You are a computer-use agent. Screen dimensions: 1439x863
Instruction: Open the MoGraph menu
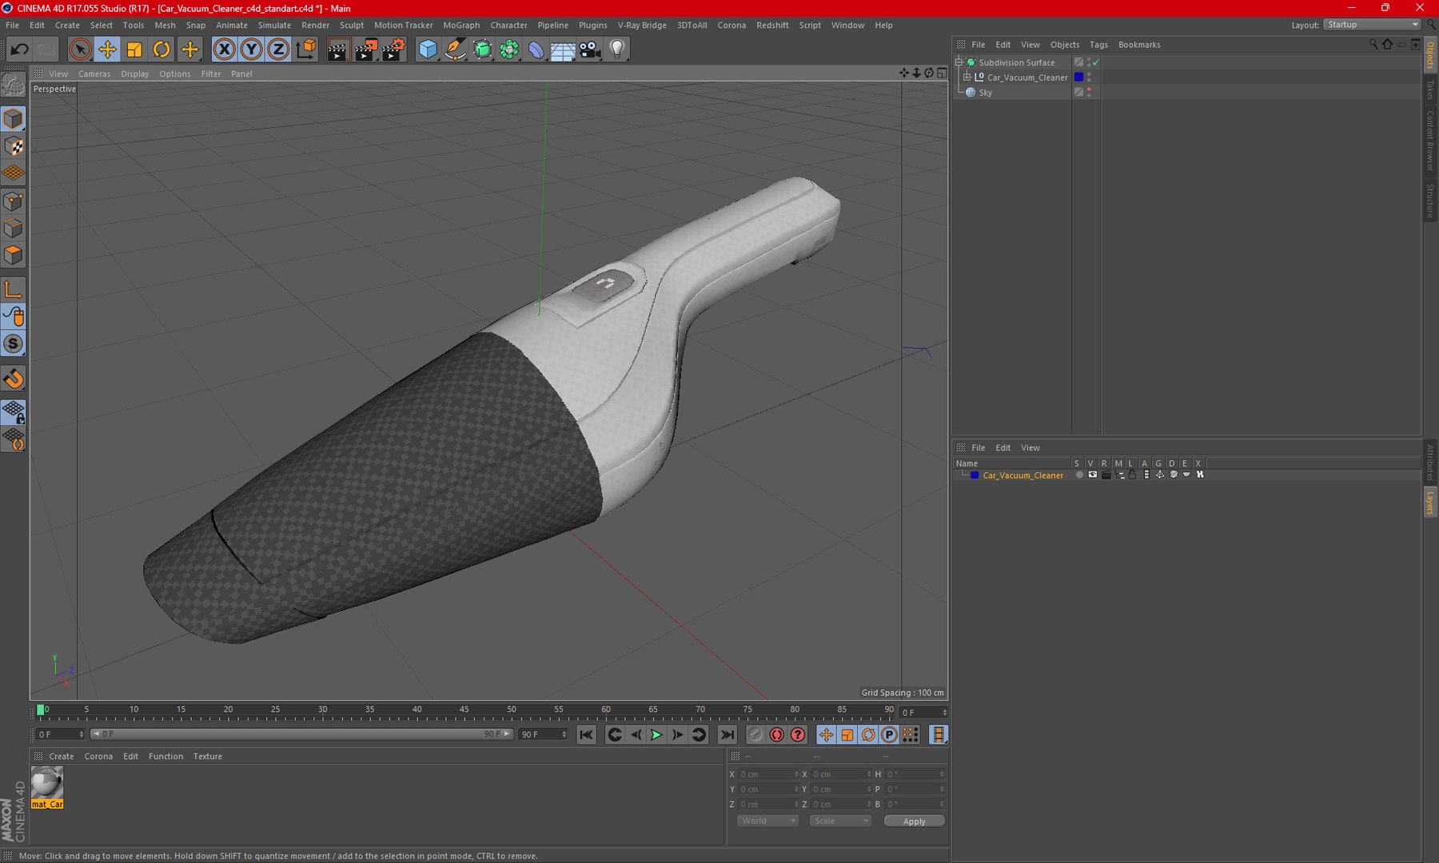click(x=461, y=25)
